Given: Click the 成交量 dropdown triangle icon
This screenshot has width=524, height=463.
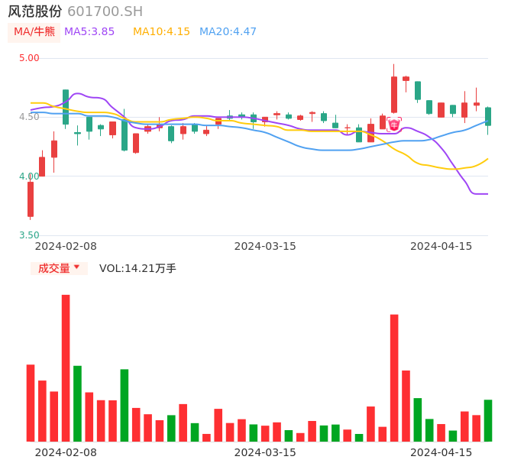Looking at the screenshot, I should [x=76, y=267].
